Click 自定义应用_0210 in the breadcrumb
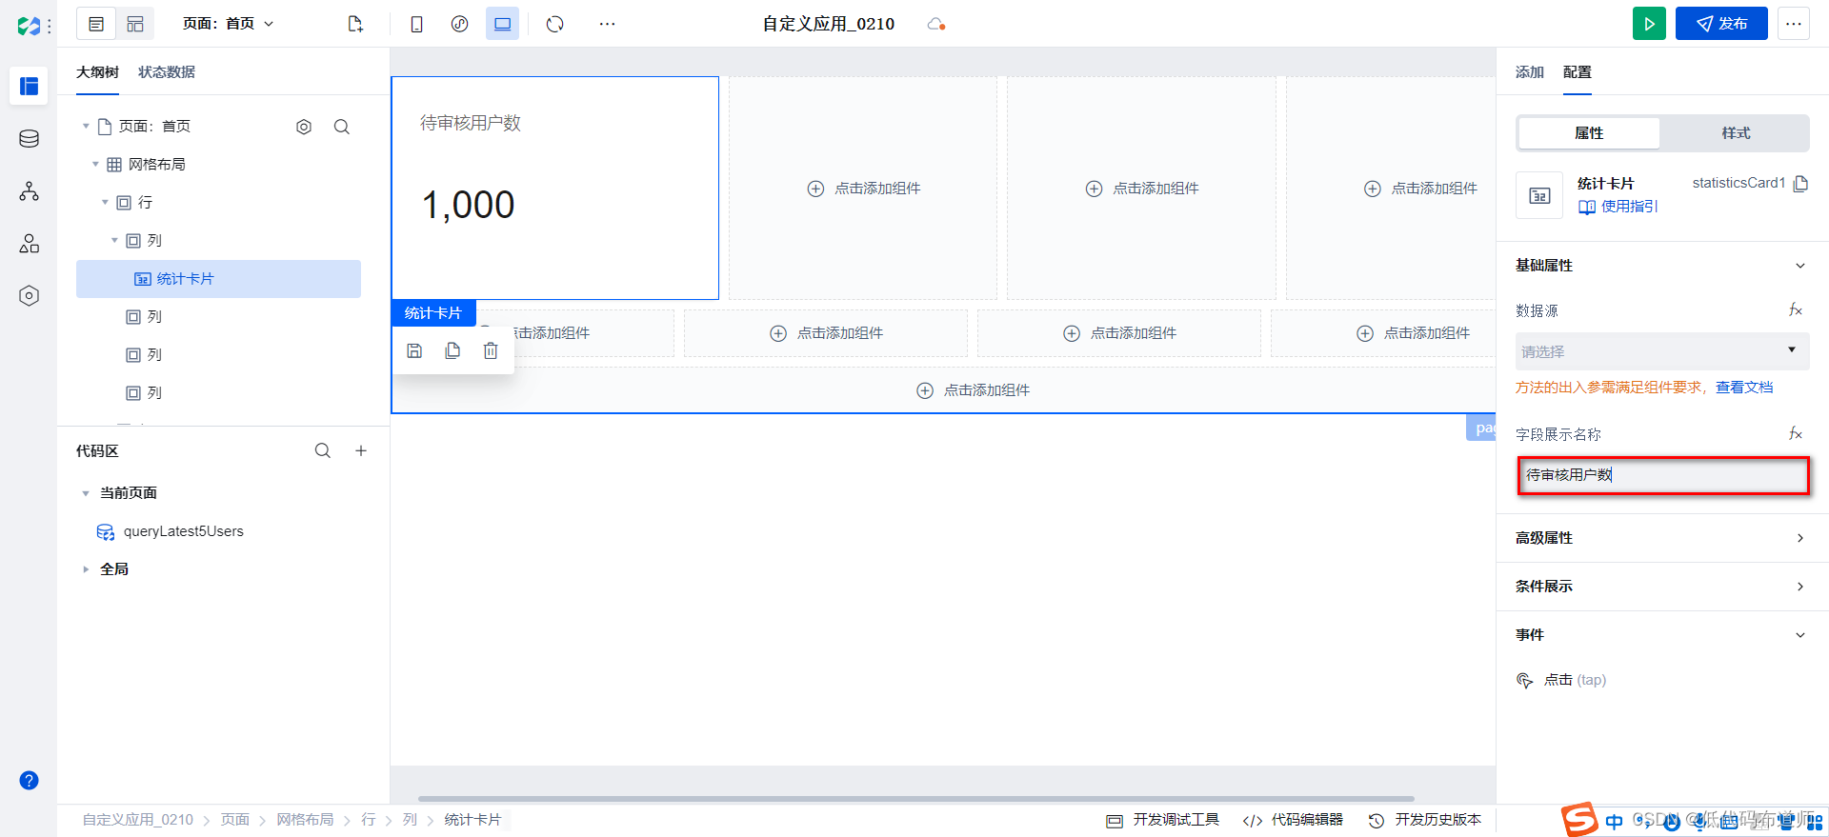 (137, 820)
